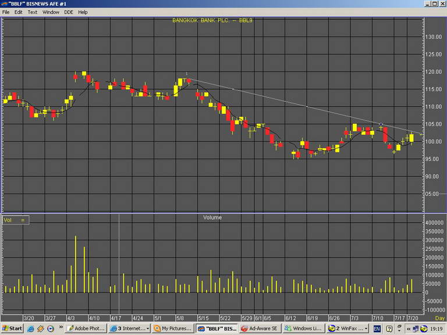Expand hidden system tray icons
Viewport: 447px width, 335px height.
click(408, 329)
